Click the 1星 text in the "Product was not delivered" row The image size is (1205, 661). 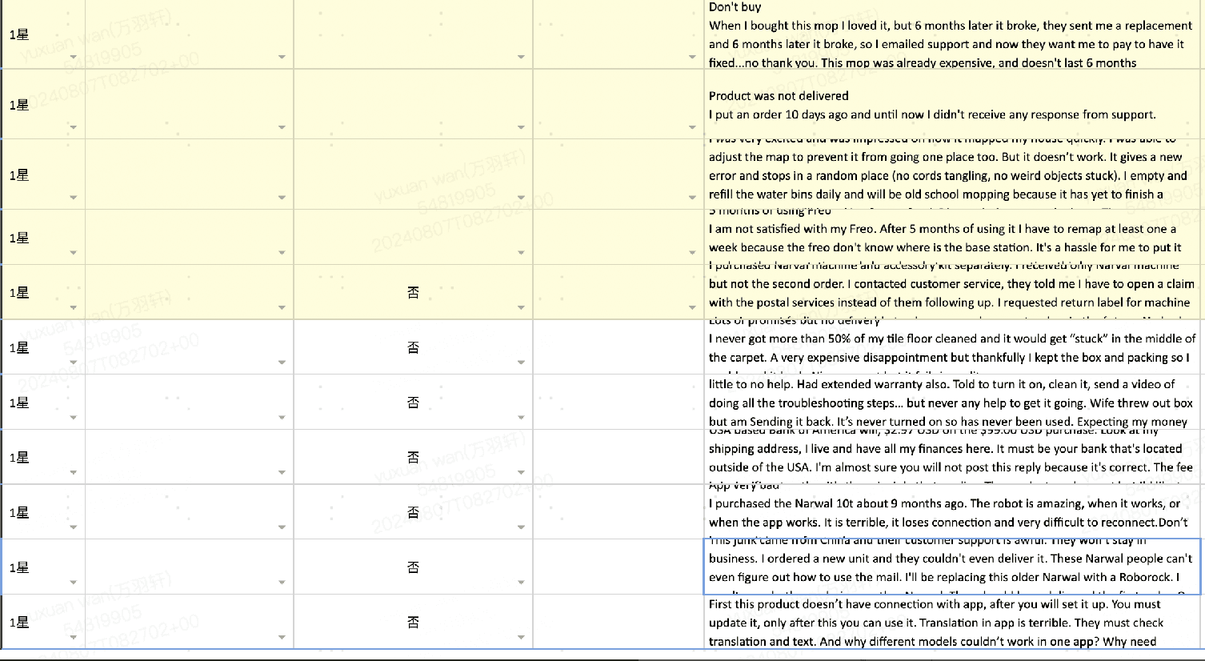[x=19, y=105]
